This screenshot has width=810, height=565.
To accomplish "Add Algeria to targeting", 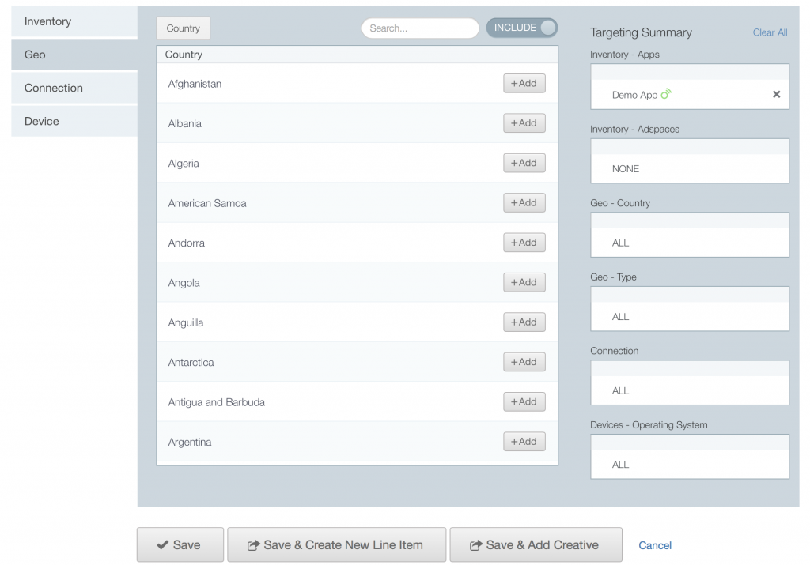I will (x=524, y=163).
